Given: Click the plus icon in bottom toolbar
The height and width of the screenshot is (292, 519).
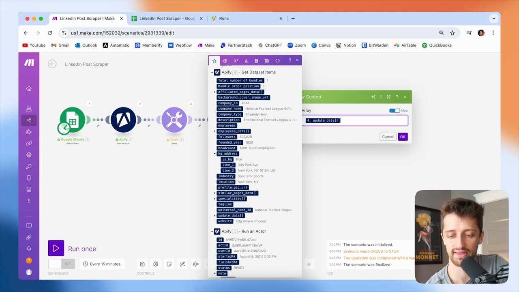Looking at the screenshot, I should click(309, 264).
